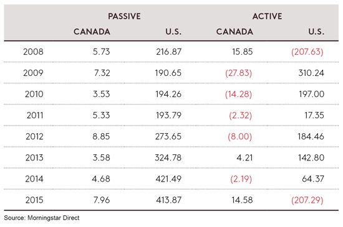Viewport: 343px width, 227px height.
Task: Select the 2010 passive Canada value 3.53
Action: pos(101,94)
